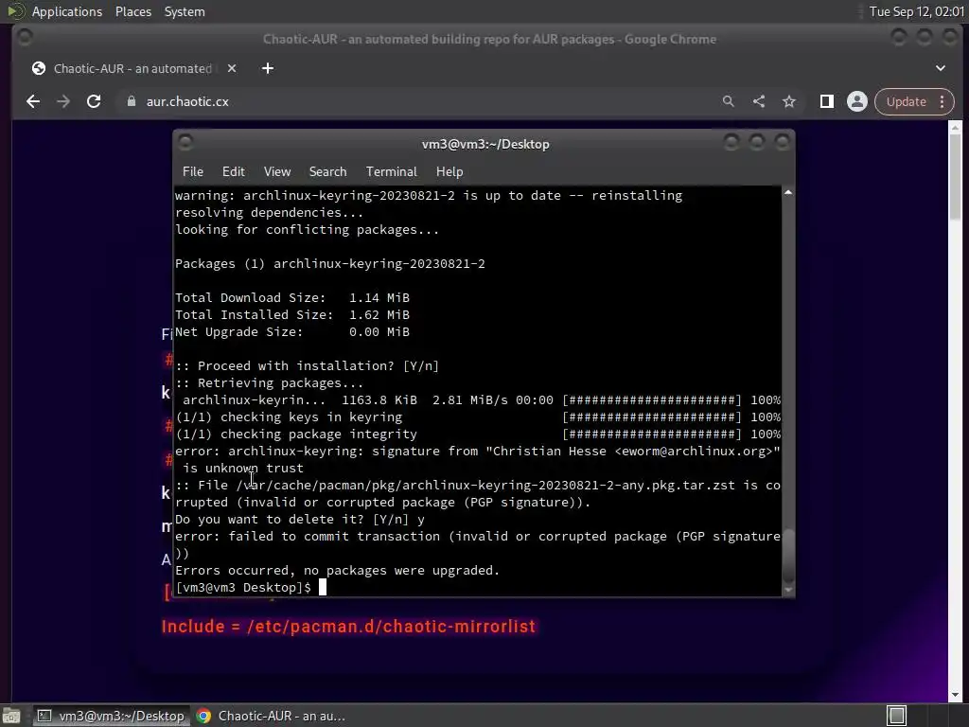969x727 pixels.
Task: Open the System menu
Action: click(x=185, y=11)
